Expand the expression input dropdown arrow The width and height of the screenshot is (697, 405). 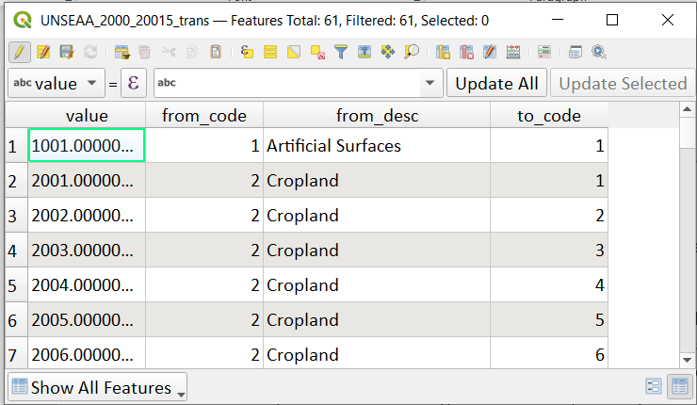pos(430,83)
